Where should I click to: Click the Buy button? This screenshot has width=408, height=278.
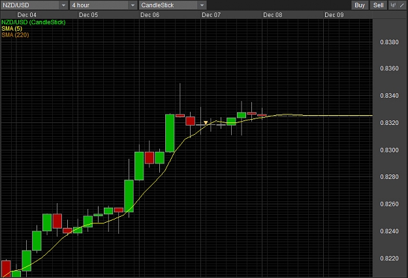360,5
